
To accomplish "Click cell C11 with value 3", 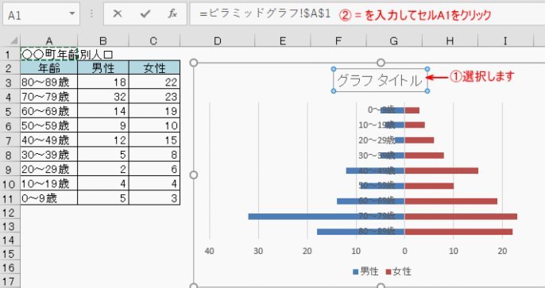I will pyautogui.click(x=154, y=198).
